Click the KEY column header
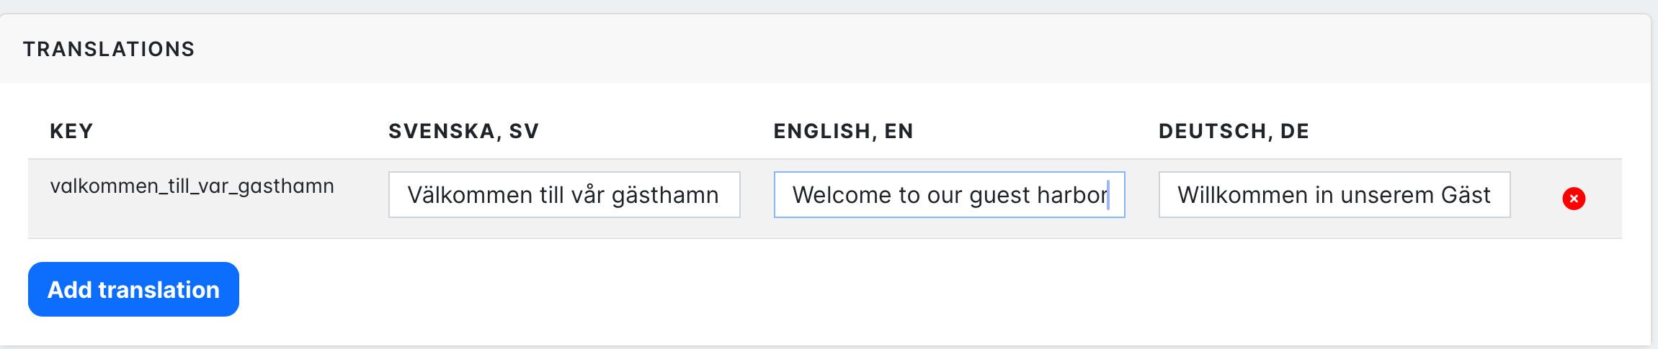 pyautogui.click(x=71, y=131)
